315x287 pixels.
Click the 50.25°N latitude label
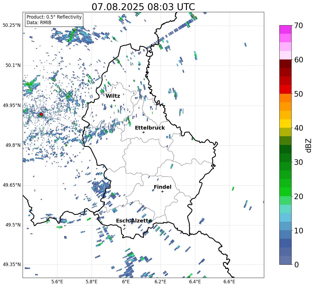point(12,25)
